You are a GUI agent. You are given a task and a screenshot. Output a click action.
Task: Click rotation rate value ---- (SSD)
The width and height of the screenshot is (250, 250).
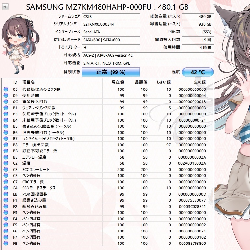click(198, 32)
